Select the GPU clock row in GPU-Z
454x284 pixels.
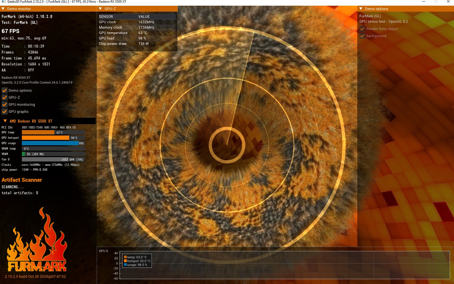pos(137,22)
